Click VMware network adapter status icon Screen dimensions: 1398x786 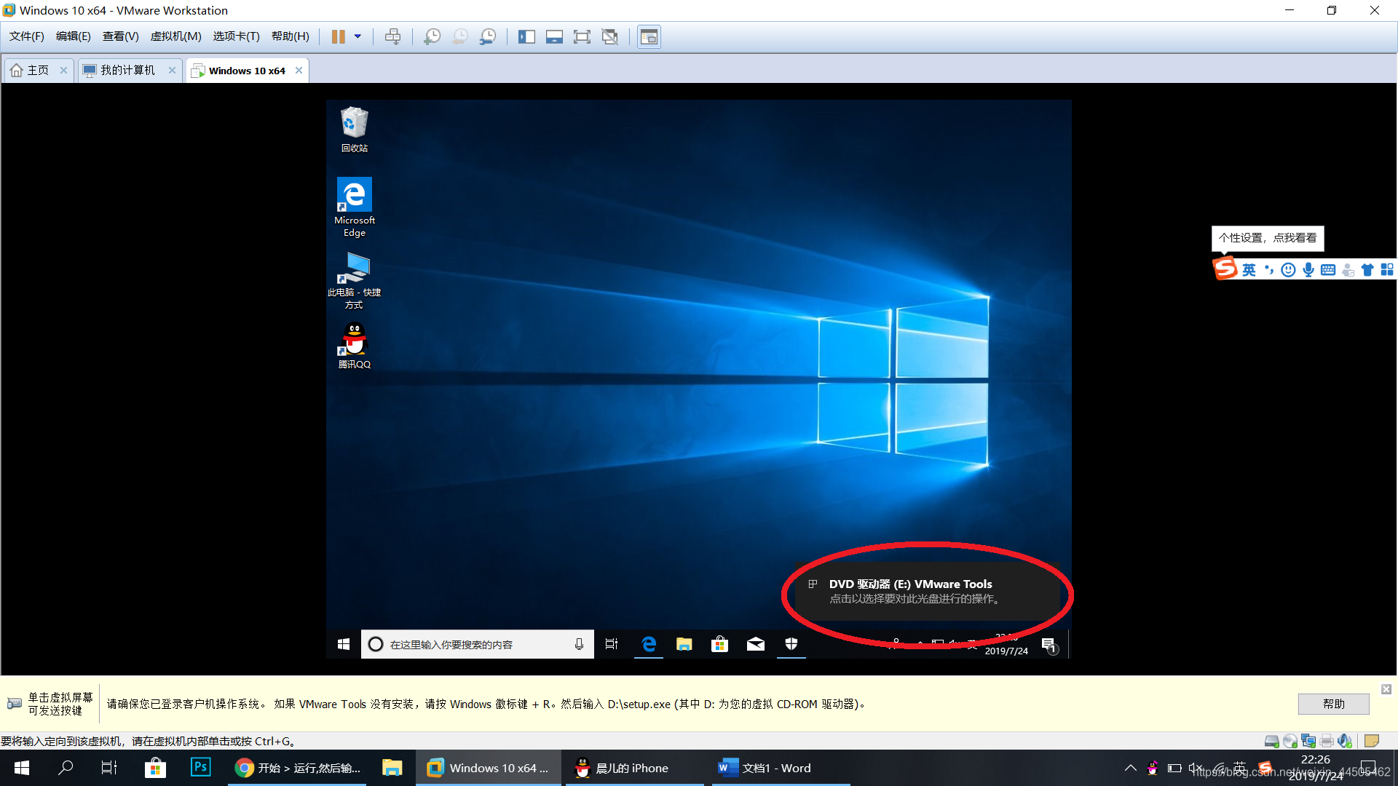(x=1308, y=741)
